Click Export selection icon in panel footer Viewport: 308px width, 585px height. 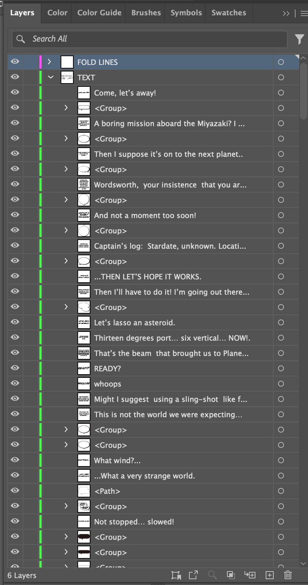193,575
